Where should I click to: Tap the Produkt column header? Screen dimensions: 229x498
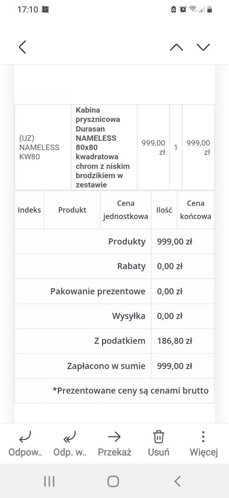[x=72, y=210]
